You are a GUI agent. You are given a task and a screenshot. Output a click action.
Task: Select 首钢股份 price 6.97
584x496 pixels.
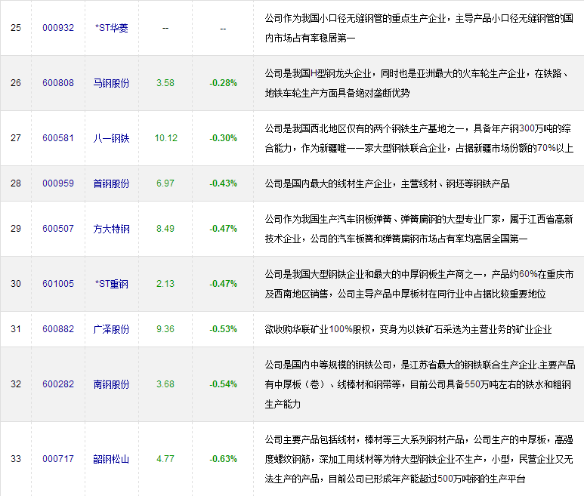pos(165,183)
